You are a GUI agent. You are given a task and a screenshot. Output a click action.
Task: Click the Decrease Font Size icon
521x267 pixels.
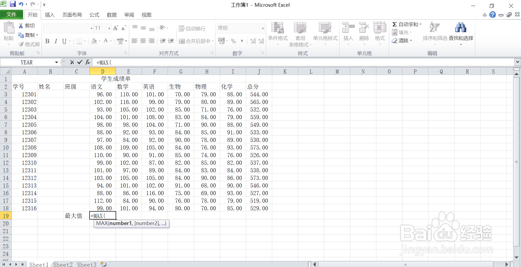pos(123,28)
